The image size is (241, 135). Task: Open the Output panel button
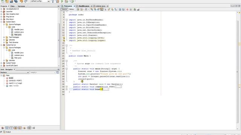(7, 132)
